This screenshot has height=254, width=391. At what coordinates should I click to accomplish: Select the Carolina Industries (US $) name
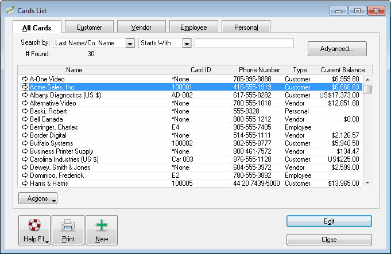tap(64, 159)
